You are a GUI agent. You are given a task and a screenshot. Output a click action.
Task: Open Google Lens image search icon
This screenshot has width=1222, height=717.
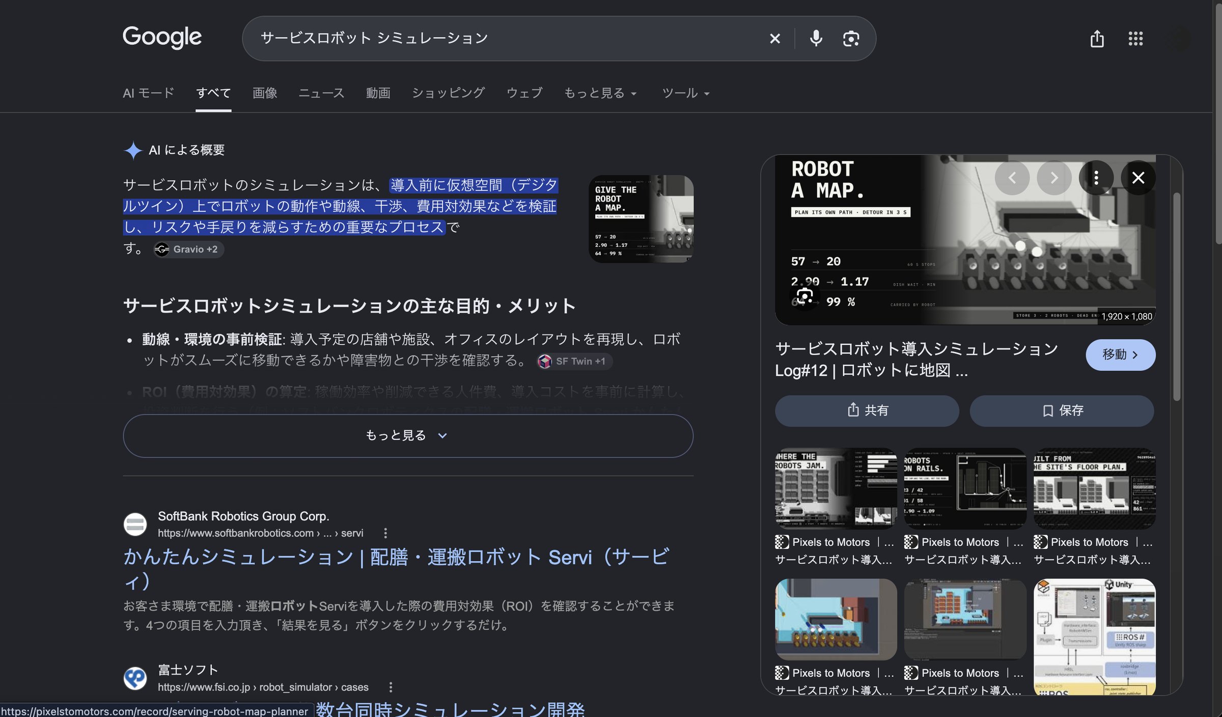point(851,39)
